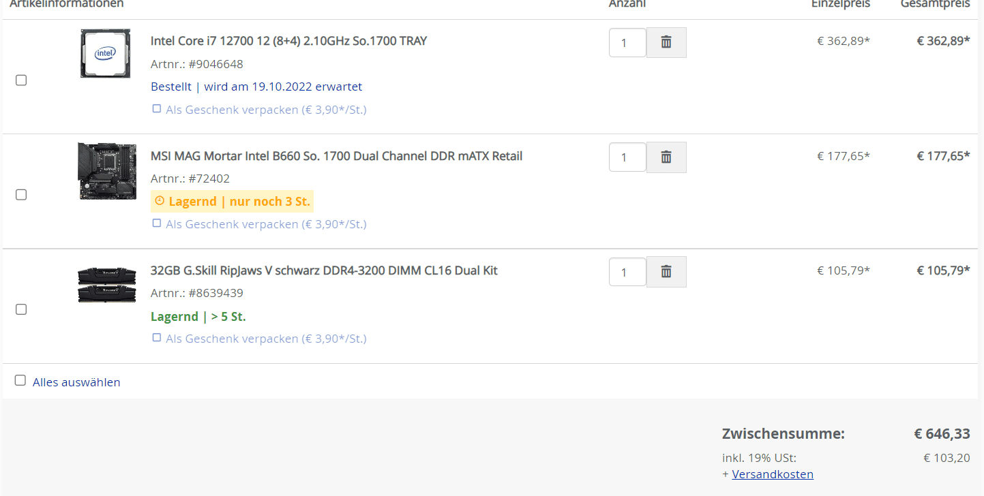Click quantity field for Intel Core i7 12700

tap(627, 42)
